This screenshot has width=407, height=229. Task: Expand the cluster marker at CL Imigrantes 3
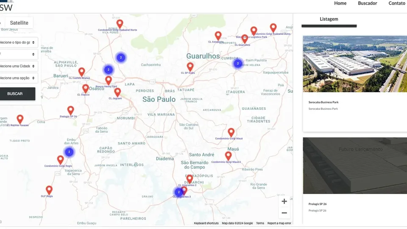(178, 192)
